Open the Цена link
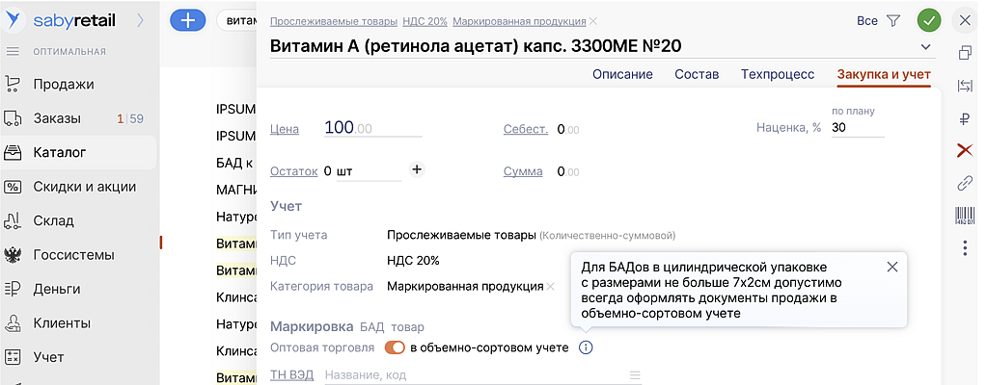The image size is (987, 385). click(284, 129)
